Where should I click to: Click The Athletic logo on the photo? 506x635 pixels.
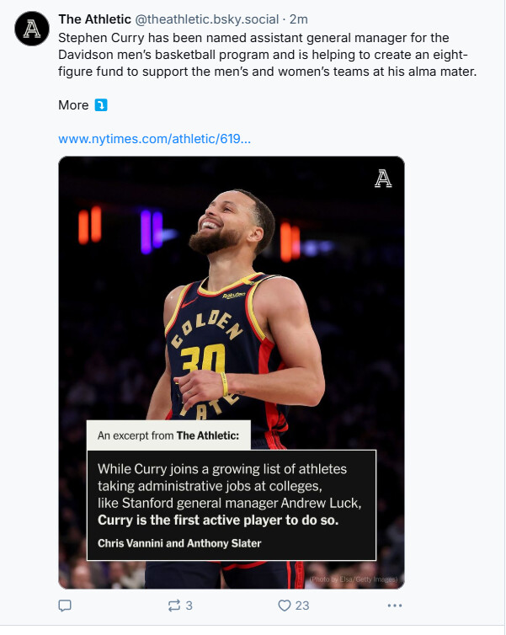coord(383,179)
